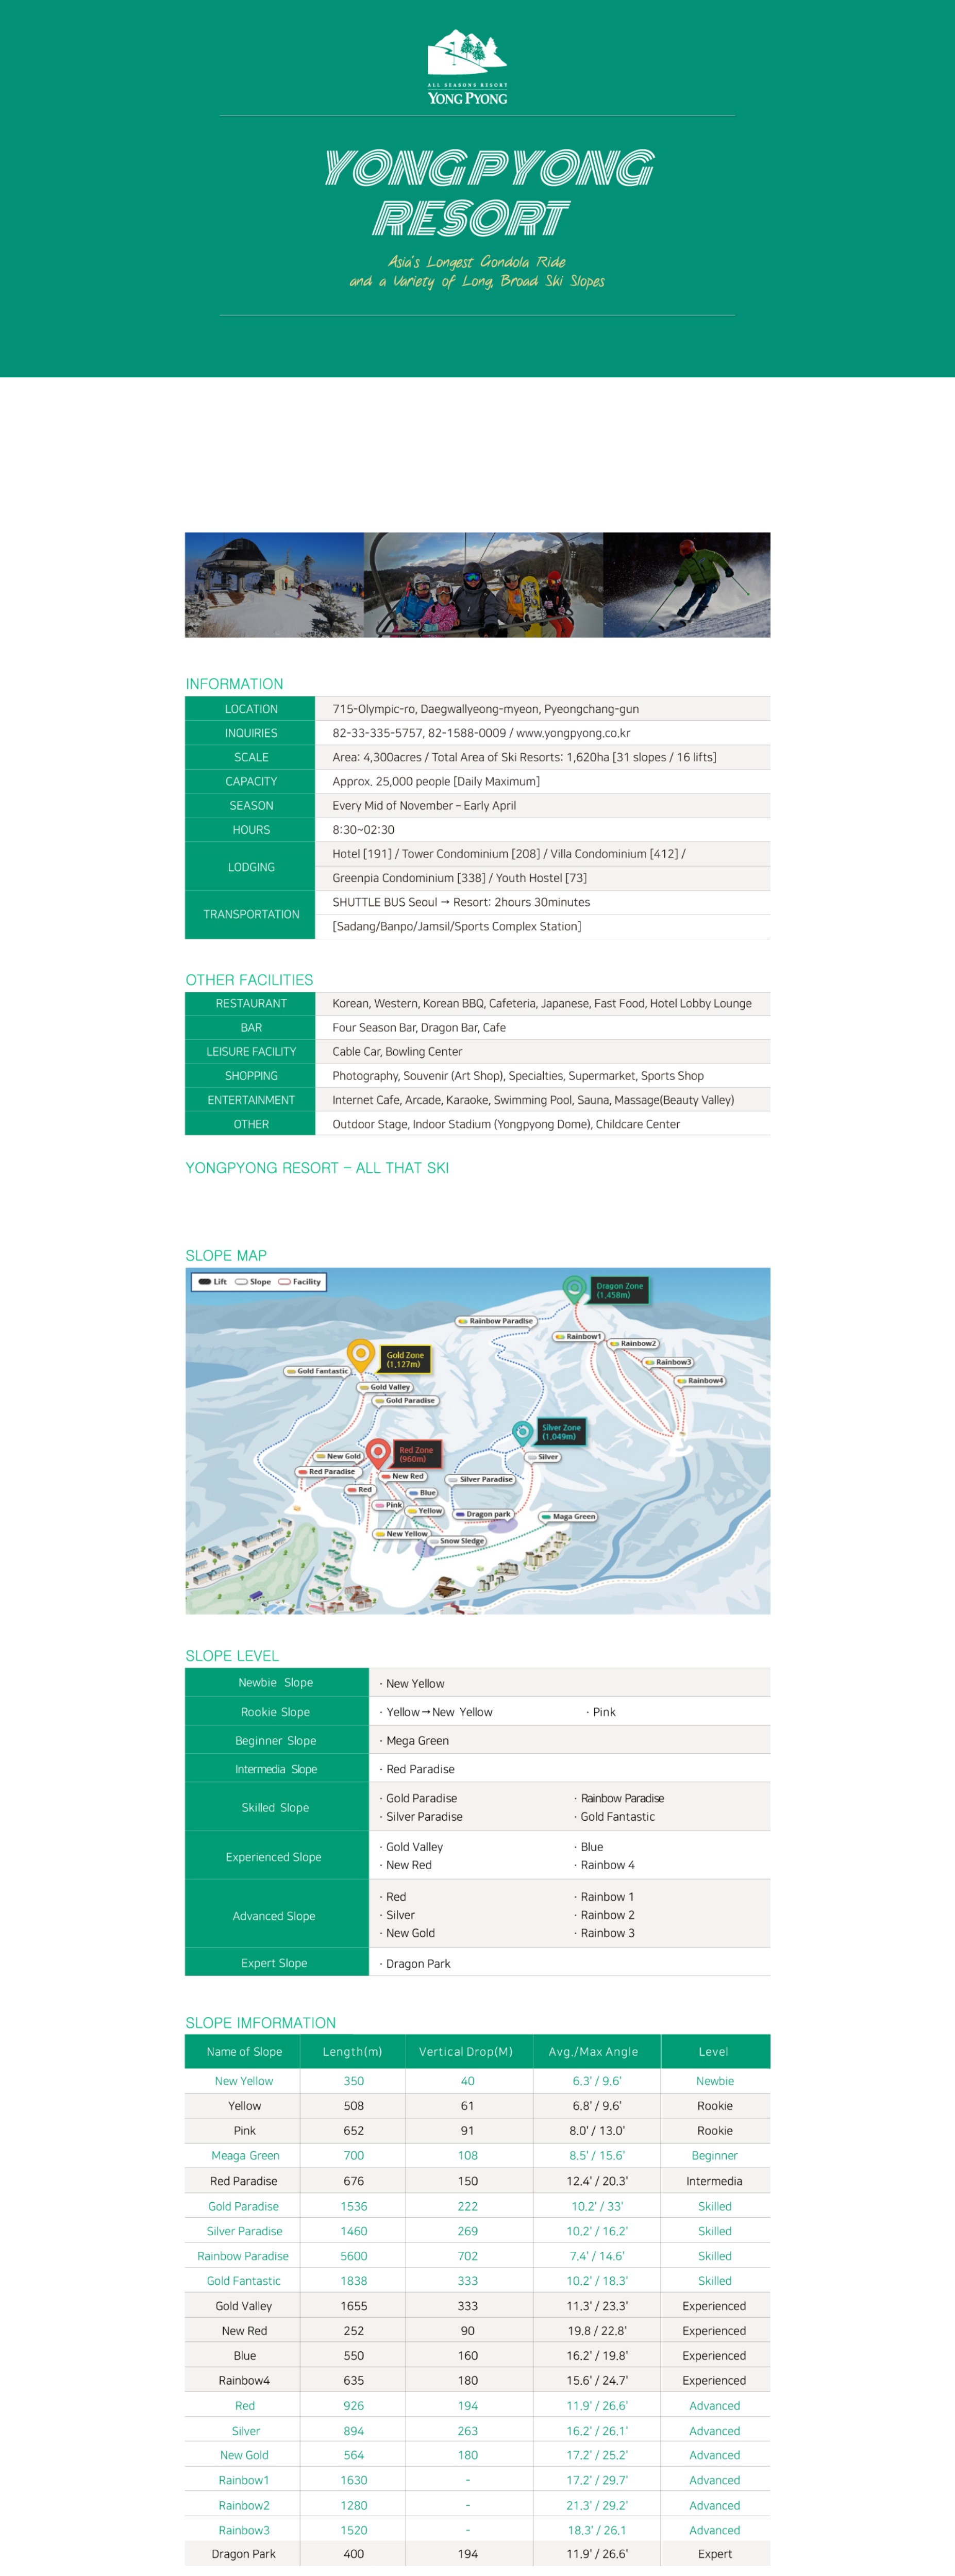Click the www.yongpyong.co.kr website address

[573, 733]
